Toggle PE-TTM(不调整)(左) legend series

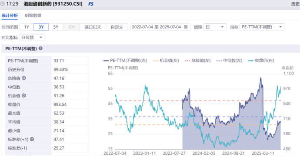125,61
